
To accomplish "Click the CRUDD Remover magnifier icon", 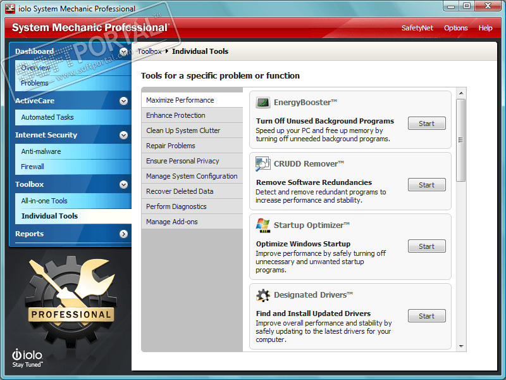I will 262,164.
